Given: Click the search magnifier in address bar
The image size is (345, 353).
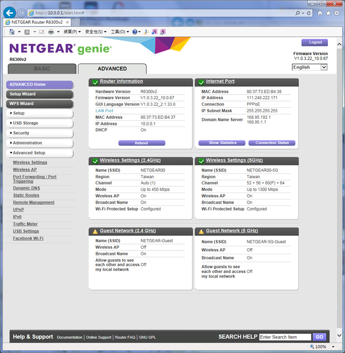Looking at the screenshot, I should [298, 13].
